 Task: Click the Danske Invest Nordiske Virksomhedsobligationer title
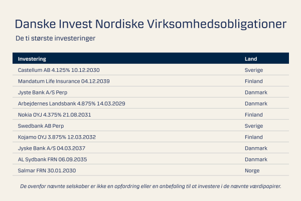(x=150, y=24)
